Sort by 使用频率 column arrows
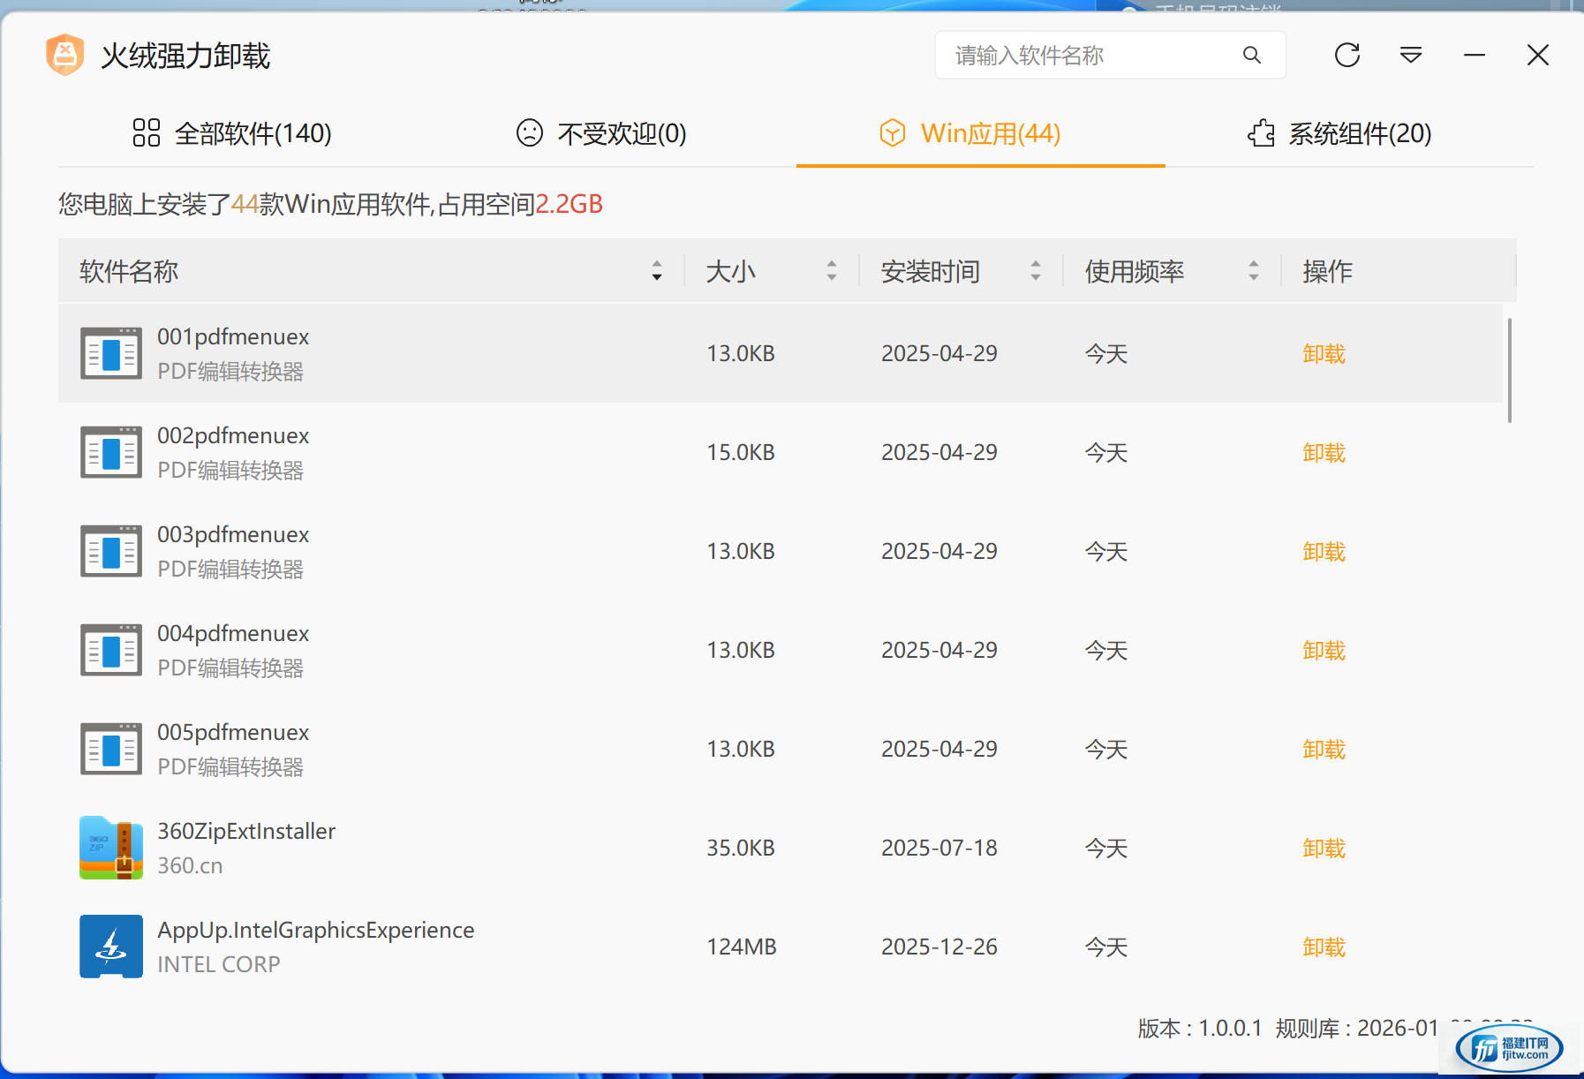1584x1079 pixels. 1253,271
